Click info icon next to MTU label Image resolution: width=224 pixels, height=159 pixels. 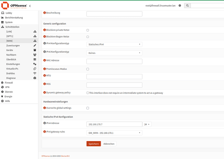point(45,76)
